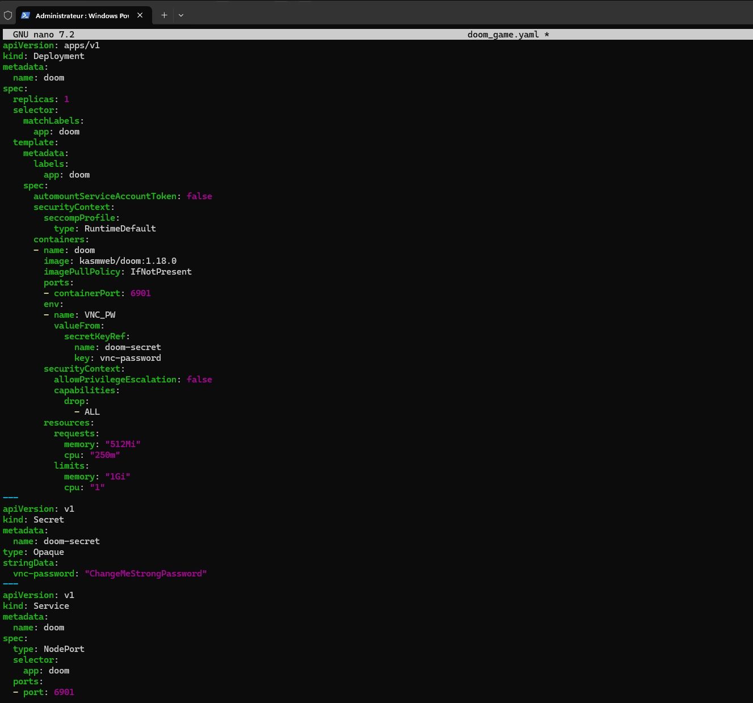Click the memory "512Mi" value
753x703 pixels.
(x=123, y=444)
